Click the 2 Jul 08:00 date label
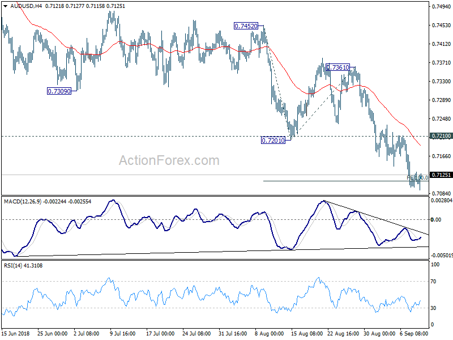This screenshot has width=453, height=340. (87, 333)
